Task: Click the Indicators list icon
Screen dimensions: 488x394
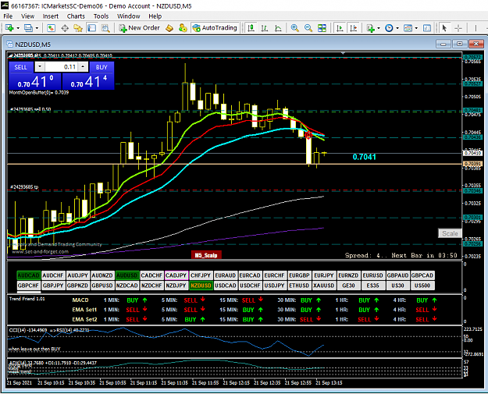Action: [370, 28]
